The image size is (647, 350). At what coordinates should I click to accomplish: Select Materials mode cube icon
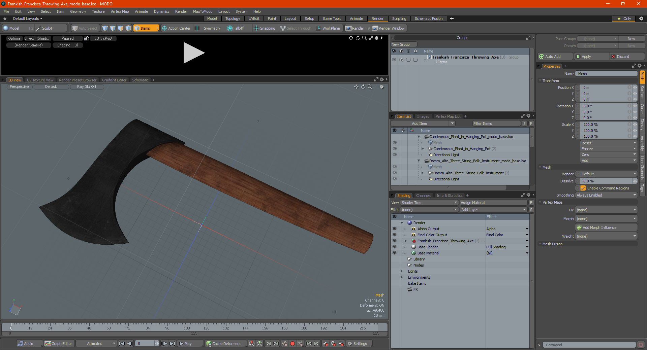[x=128, y=28]
